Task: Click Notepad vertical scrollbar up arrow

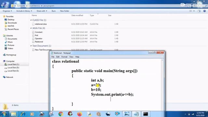Action: (162, 60)
